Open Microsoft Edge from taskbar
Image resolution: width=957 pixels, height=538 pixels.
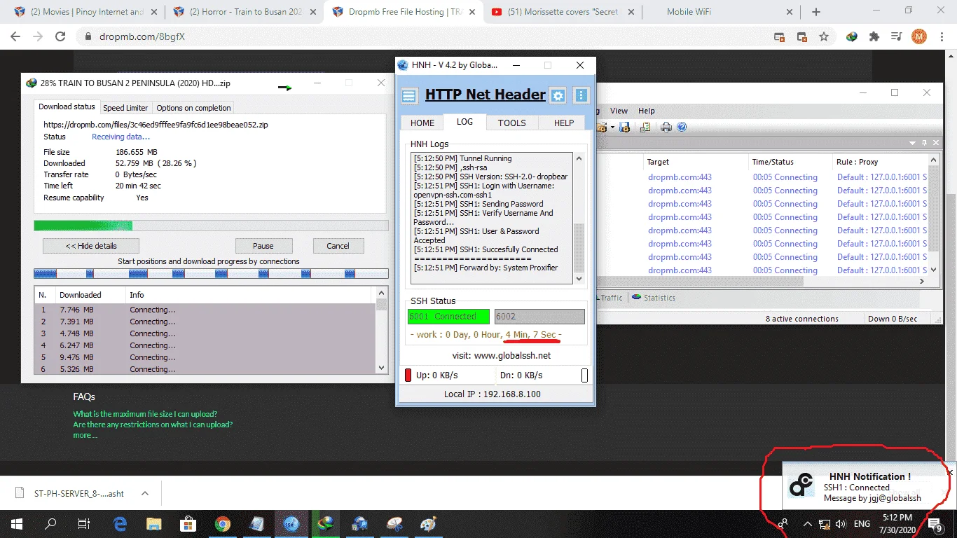click(119, 523)
